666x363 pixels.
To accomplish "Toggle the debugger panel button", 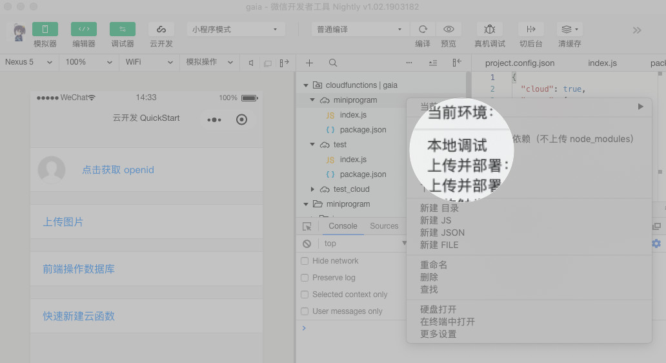I will click(x=123, y=29).
